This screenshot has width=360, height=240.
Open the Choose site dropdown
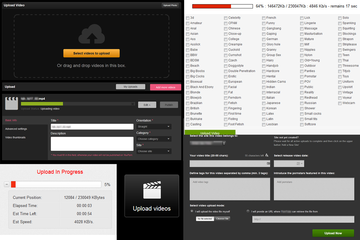(x=154, y=151)
